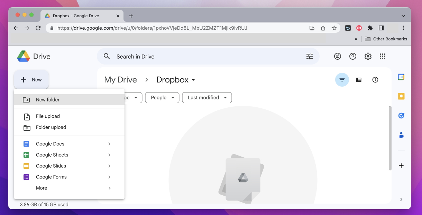Open Contacts in the side panel
Viewport: 422px width, 215px height.
(401, 135)
